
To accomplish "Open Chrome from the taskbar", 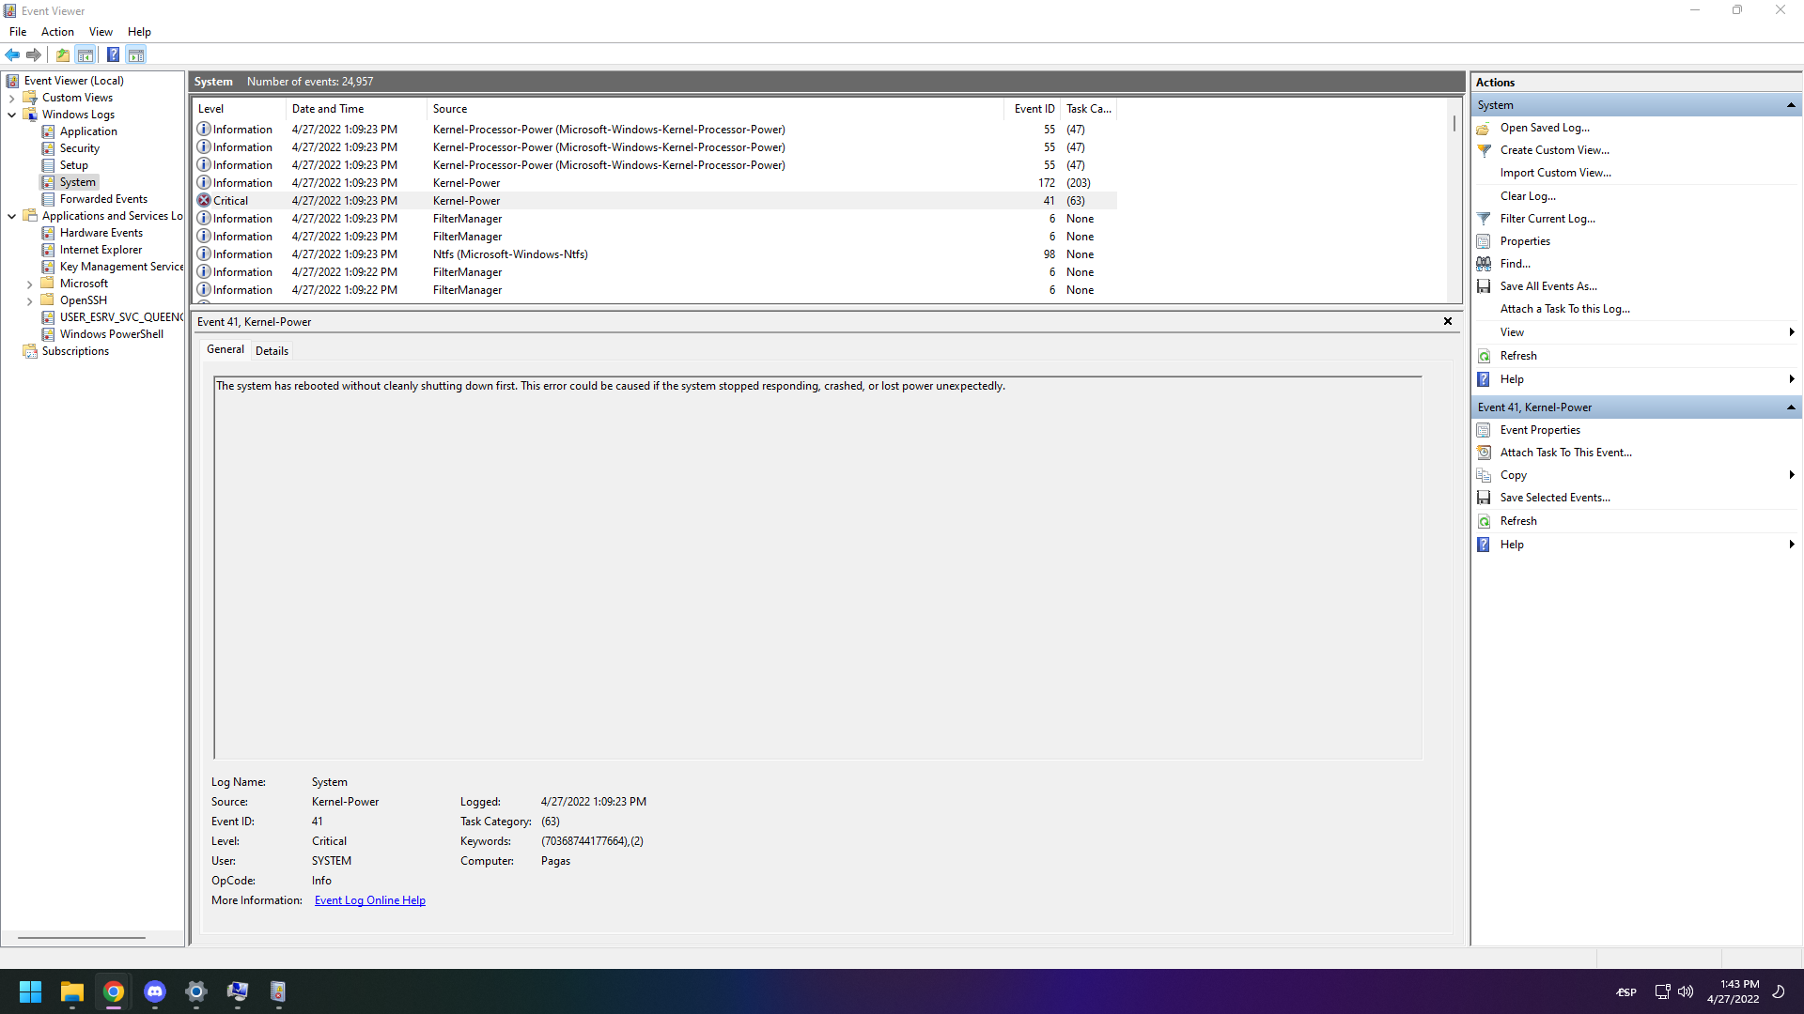I will [x=114, y=991].
